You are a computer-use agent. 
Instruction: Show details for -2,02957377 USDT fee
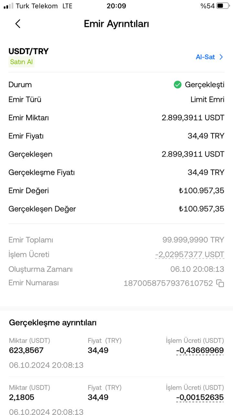[190, 255]
